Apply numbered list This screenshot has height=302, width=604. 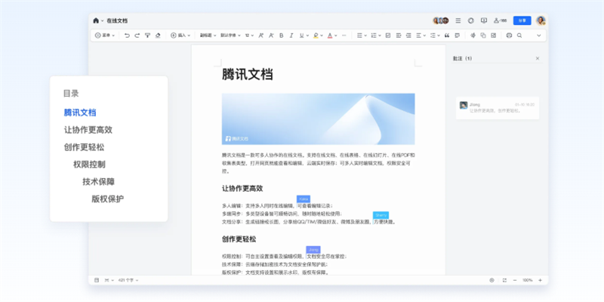coord(373,35)
